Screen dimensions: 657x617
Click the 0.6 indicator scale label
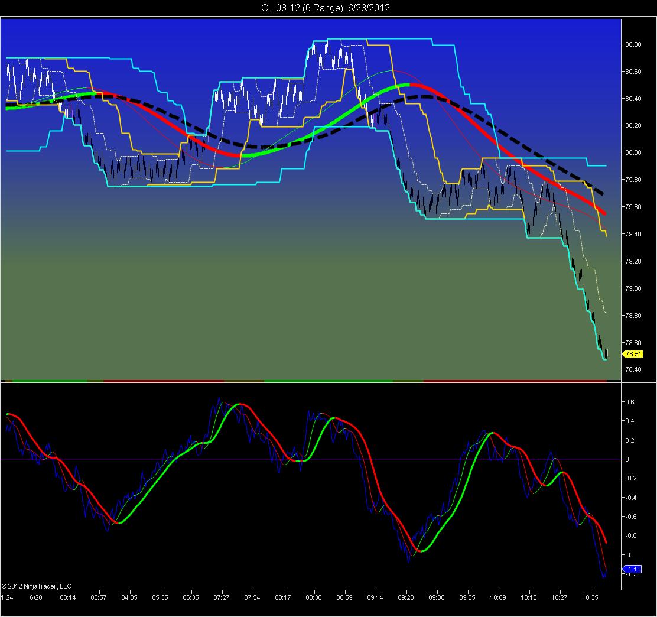(630, 402)
